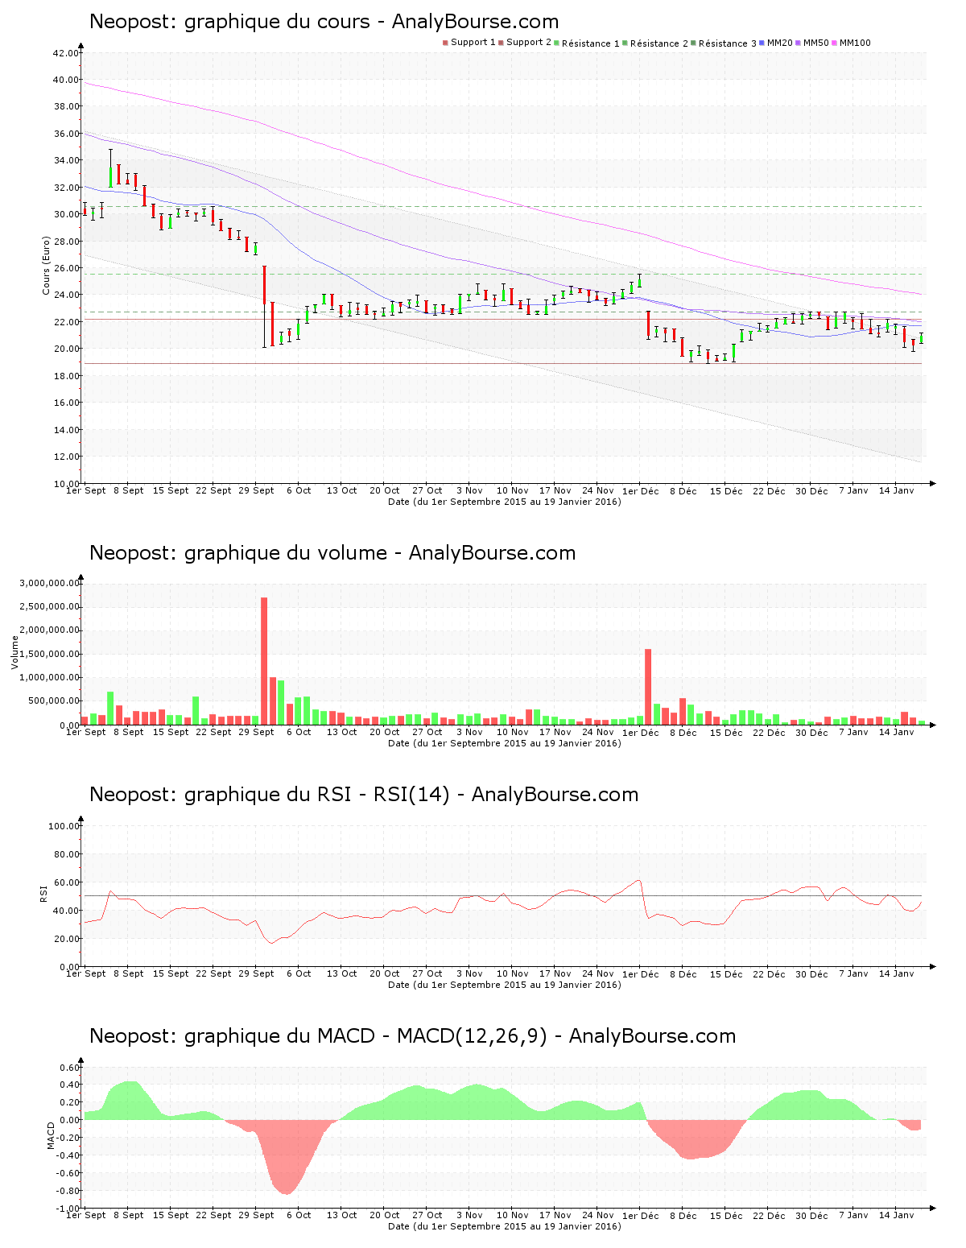The height and width of the screenshot is (1248, 966).
Task: Click the '1,500,000.00' volume axis value
Action: point(51,654)
